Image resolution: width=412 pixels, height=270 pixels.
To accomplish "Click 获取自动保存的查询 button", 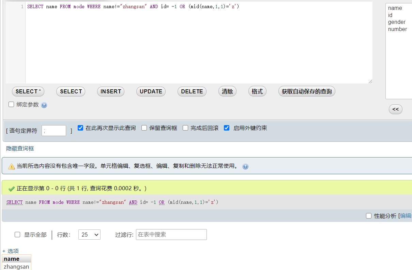I will tap(307, 91).
